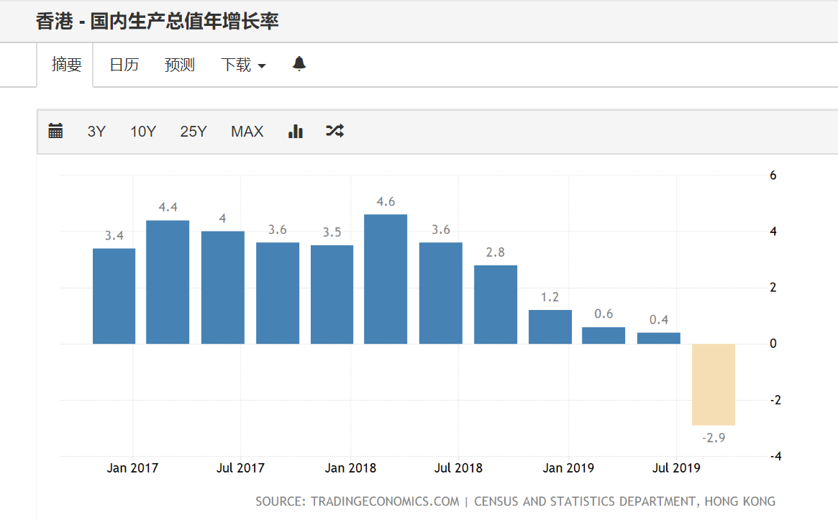Select the 3Y time range
Screen dimensions: 838x520
(x=96, y=132)
